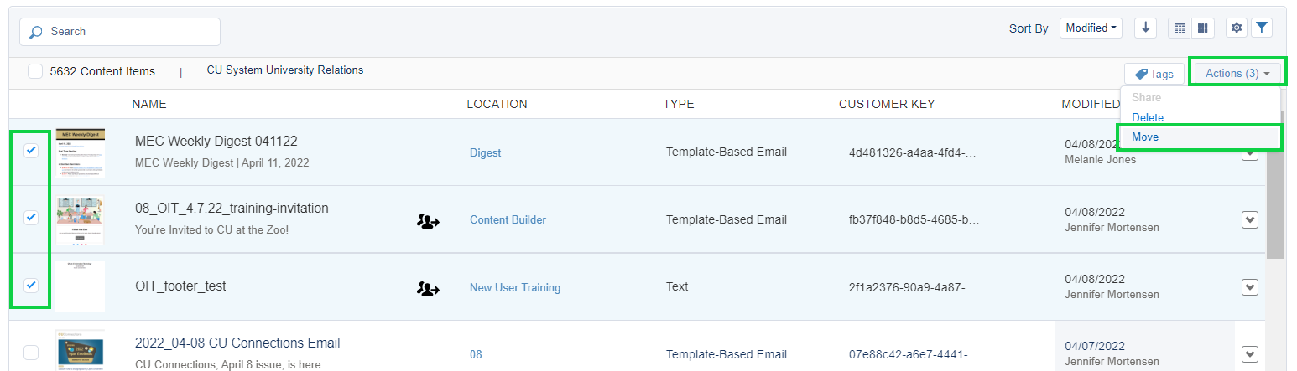
Task: Open the display settings gear icon
Action: point(1236,28)
